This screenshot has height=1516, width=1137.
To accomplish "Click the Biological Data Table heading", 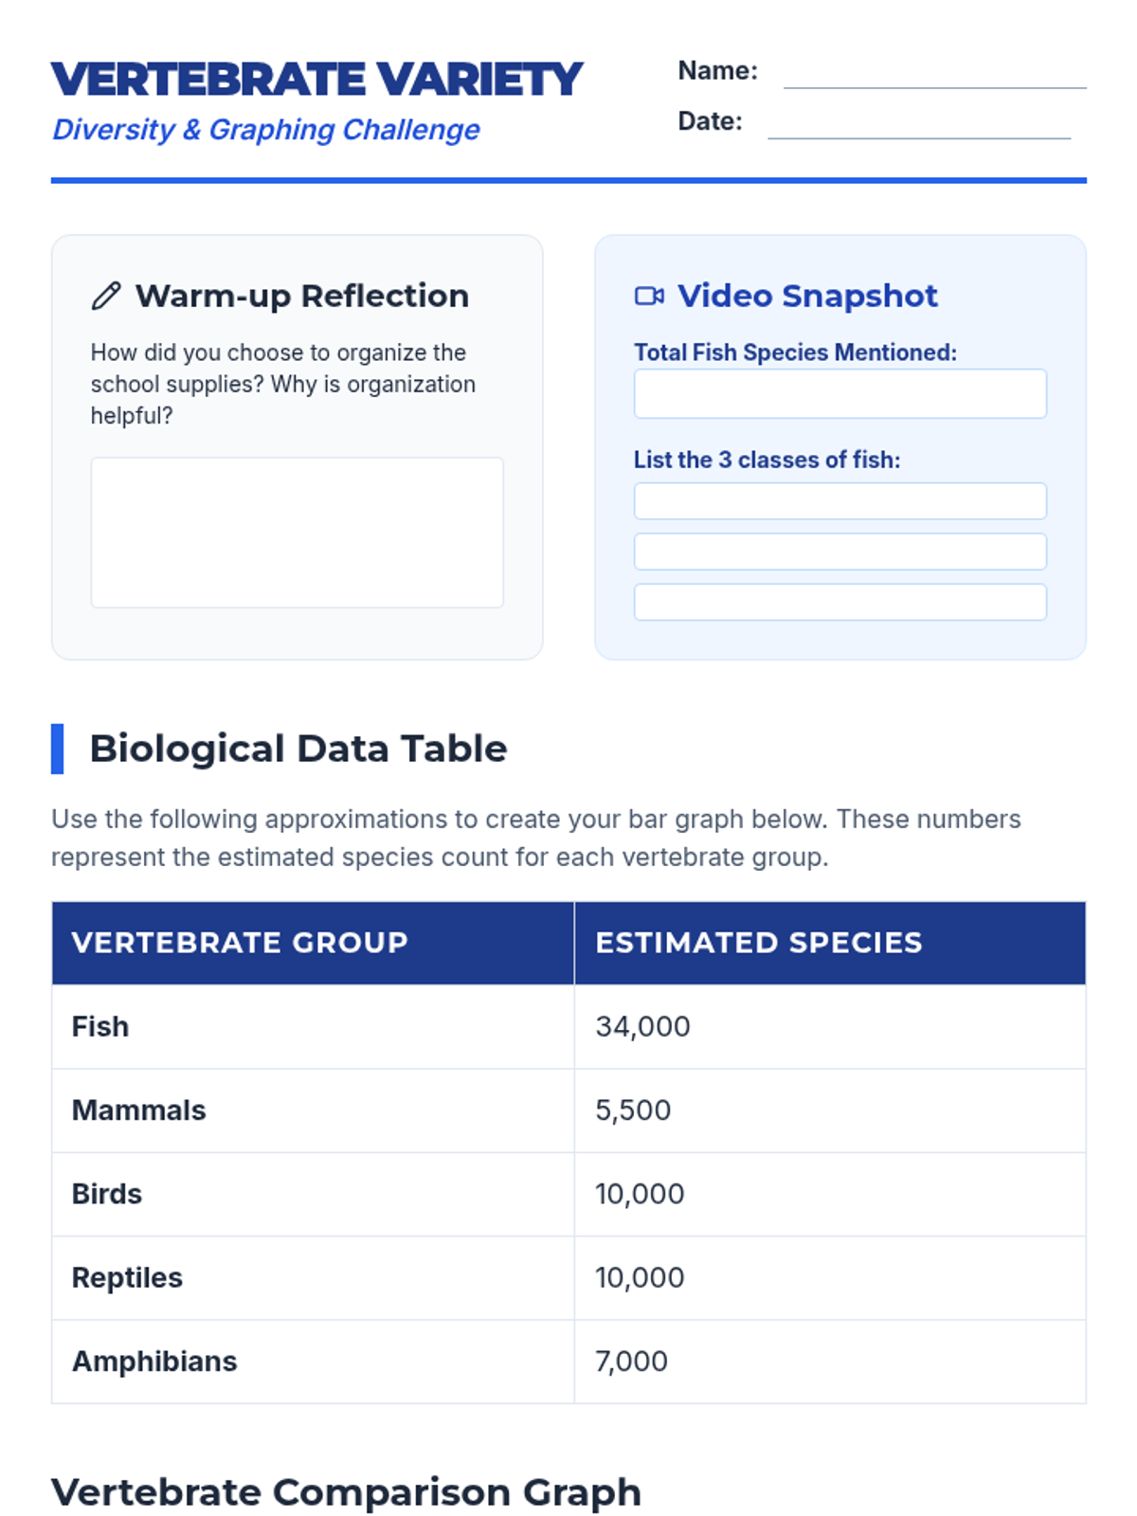I will [298, 749].
